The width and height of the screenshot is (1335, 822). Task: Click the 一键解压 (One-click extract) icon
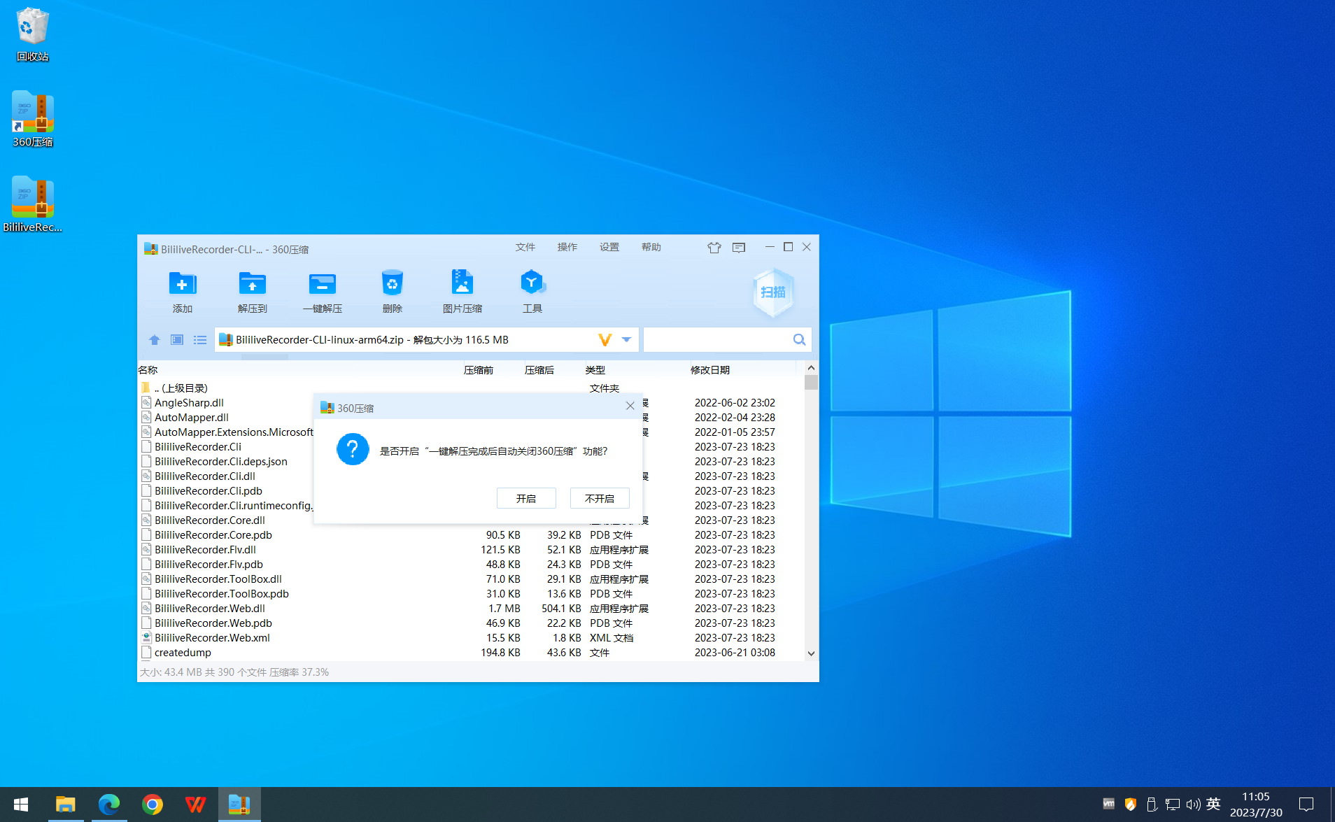point(323,291)
